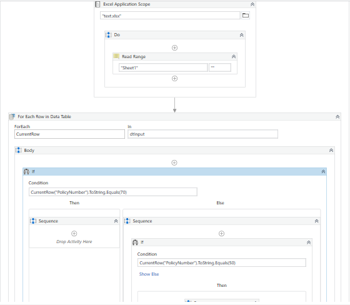Screen dimensions: 350x305
Task: Click the outer If activity icon
Action: coord(26,171)
